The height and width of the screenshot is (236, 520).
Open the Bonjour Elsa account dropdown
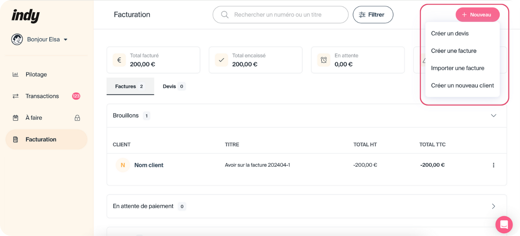(x=65, y=39)
